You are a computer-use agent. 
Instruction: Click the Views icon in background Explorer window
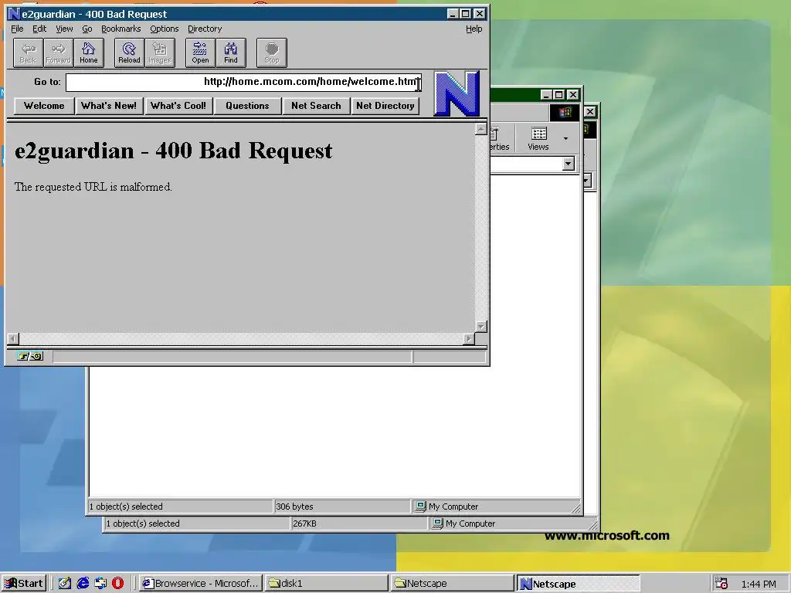tap(538, 139)
